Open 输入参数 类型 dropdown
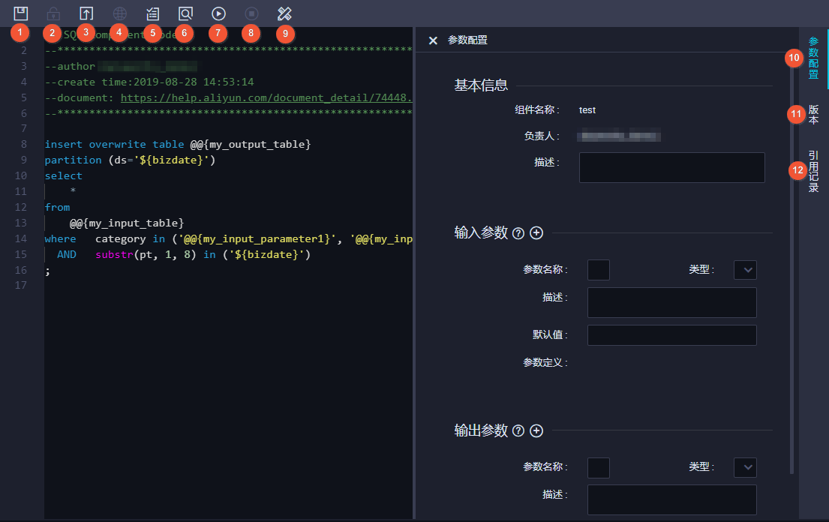Screen dimensions: 829x522 click(x=745, y=270)
